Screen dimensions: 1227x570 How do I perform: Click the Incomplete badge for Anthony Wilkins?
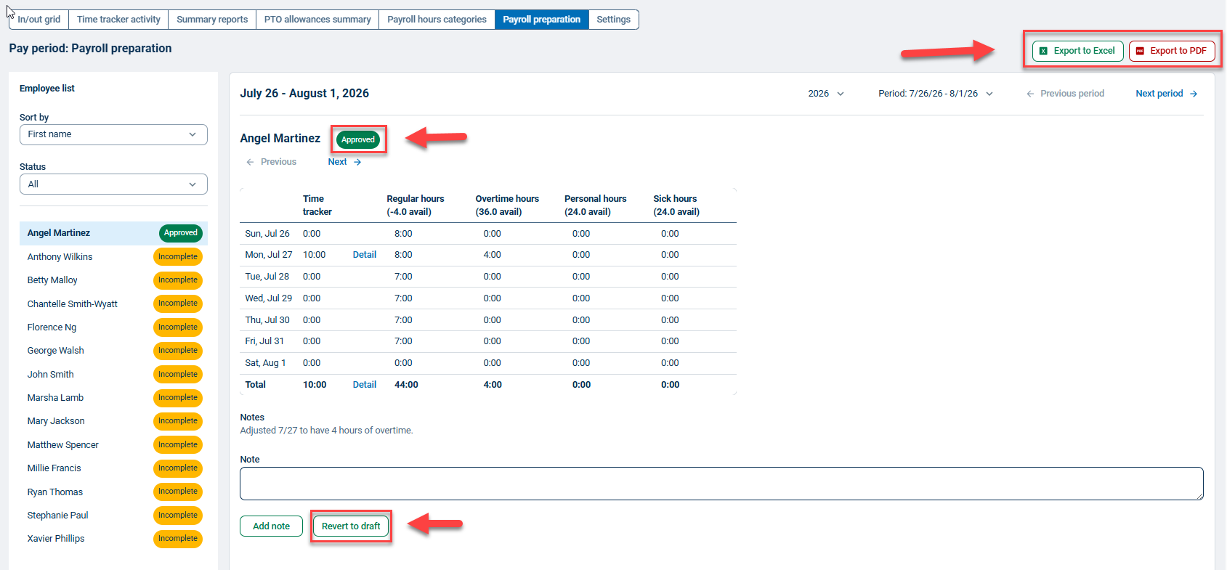178,257
